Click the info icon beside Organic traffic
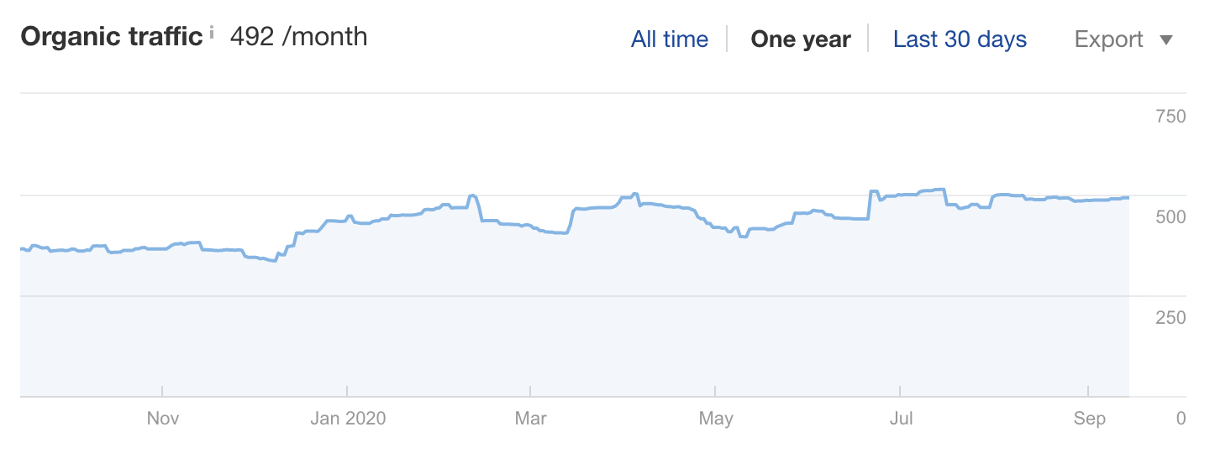The height and width of the screenshot is (453, 1215). (x=212, y=34)
